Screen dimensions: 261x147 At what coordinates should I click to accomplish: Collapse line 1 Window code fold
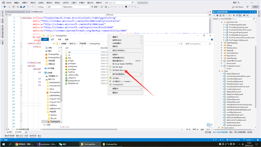click(x=21, y=18)
